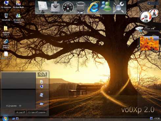The width and height of the screenshot is (161, 121).
Task: Click the second quick launch taskbar icon
Action: [x=17, y=118]
